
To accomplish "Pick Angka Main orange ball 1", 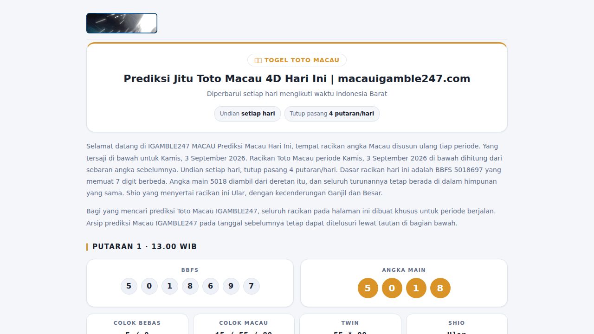I will click(416, 288).
